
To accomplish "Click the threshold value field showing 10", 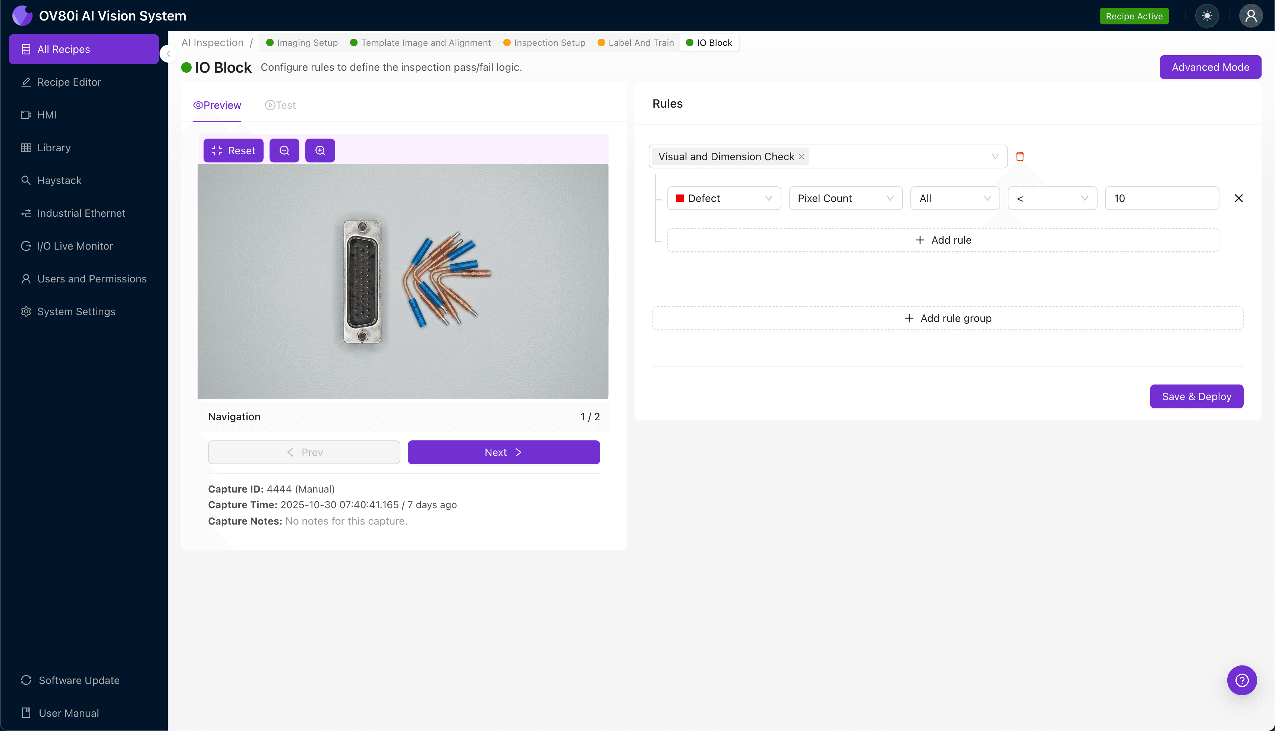I will (x=1162, y=198).
